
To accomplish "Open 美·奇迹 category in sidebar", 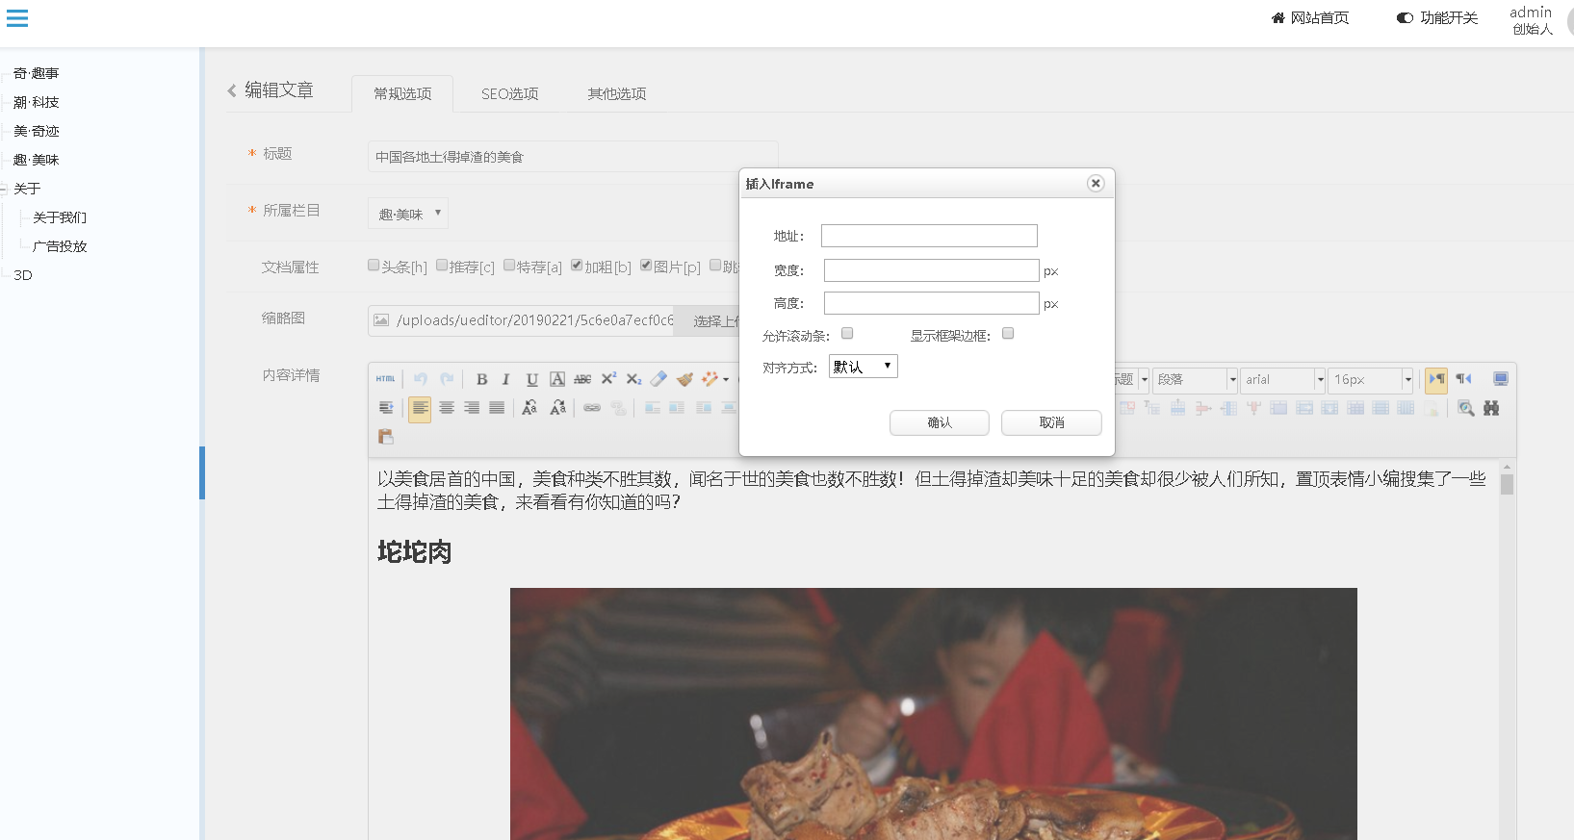I will coord(37,131).
